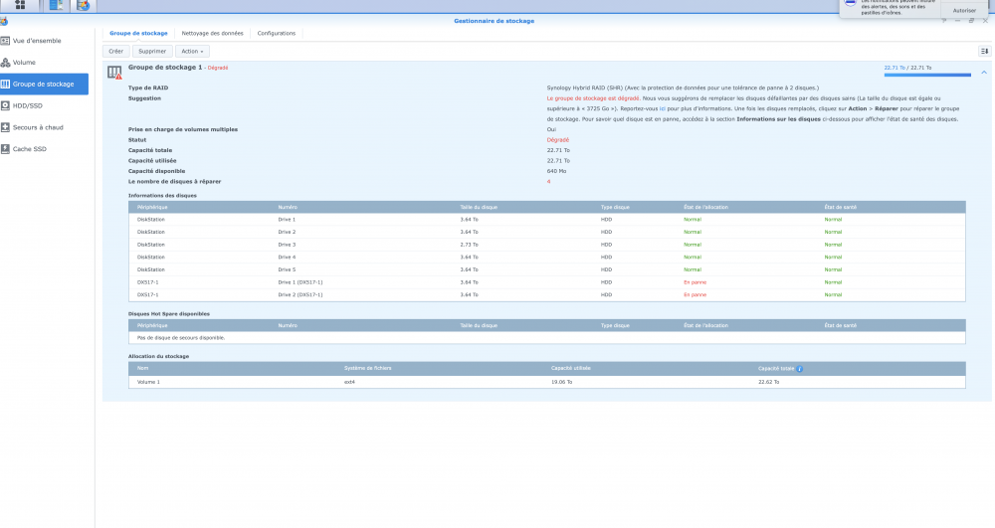
Task: Select the Drive 2 DiskStation row
Action: tap(547, 232)
